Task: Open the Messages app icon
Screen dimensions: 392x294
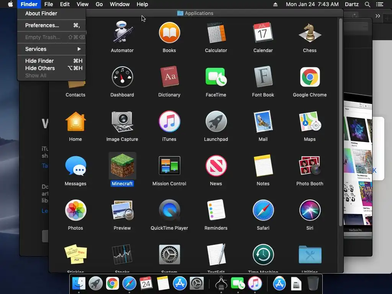Action: [75, 165]
